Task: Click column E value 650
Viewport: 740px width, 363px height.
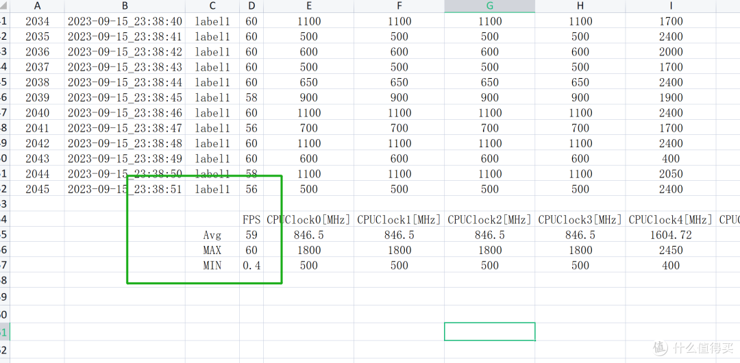Action: coord(308,82)
